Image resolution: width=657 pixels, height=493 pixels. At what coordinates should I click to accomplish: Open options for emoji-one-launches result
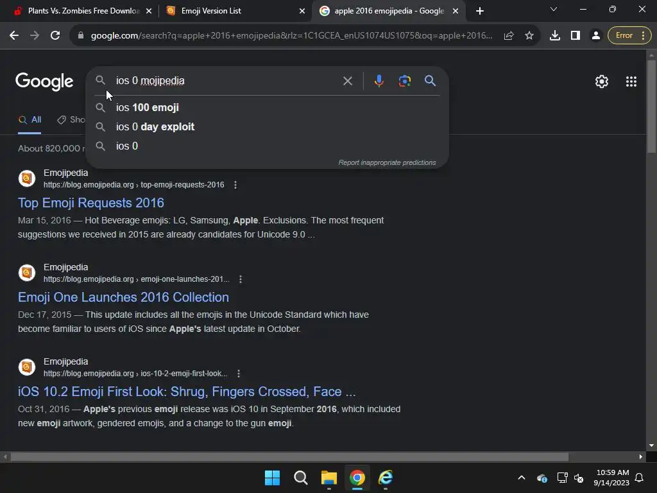(241, 279)
